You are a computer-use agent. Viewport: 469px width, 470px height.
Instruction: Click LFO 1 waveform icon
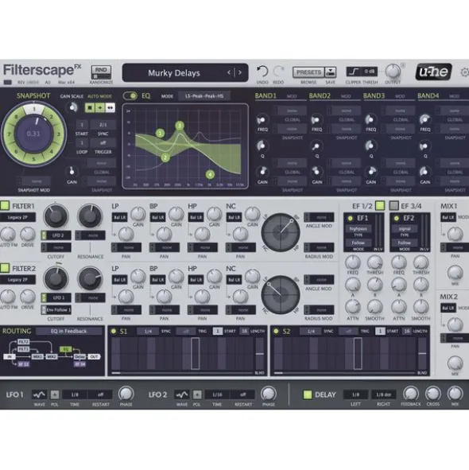coord(39,394)
